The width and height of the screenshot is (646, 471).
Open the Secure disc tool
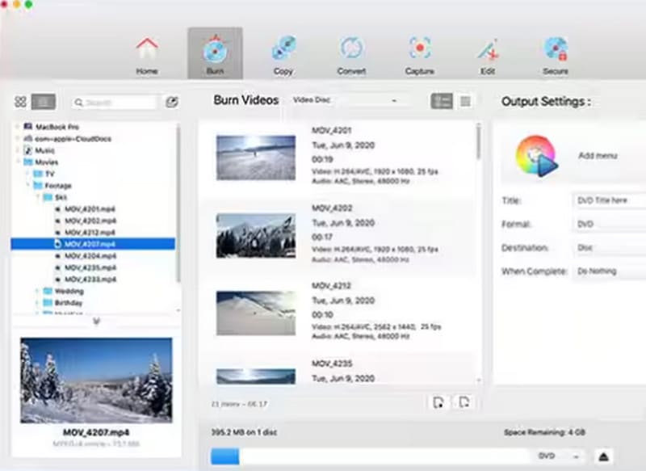coord(555,53)
